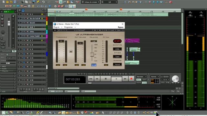Toggle Solo in the AUX 7 track editor
The height and width of the screenshot is (116, 207).
point(2,16)
